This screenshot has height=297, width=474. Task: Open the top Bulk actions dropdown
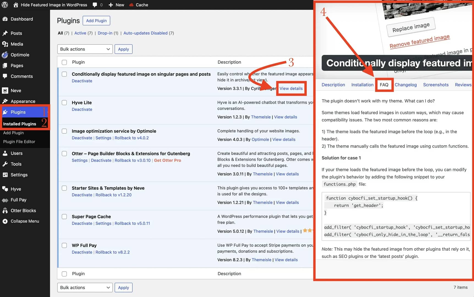[85, 49]
